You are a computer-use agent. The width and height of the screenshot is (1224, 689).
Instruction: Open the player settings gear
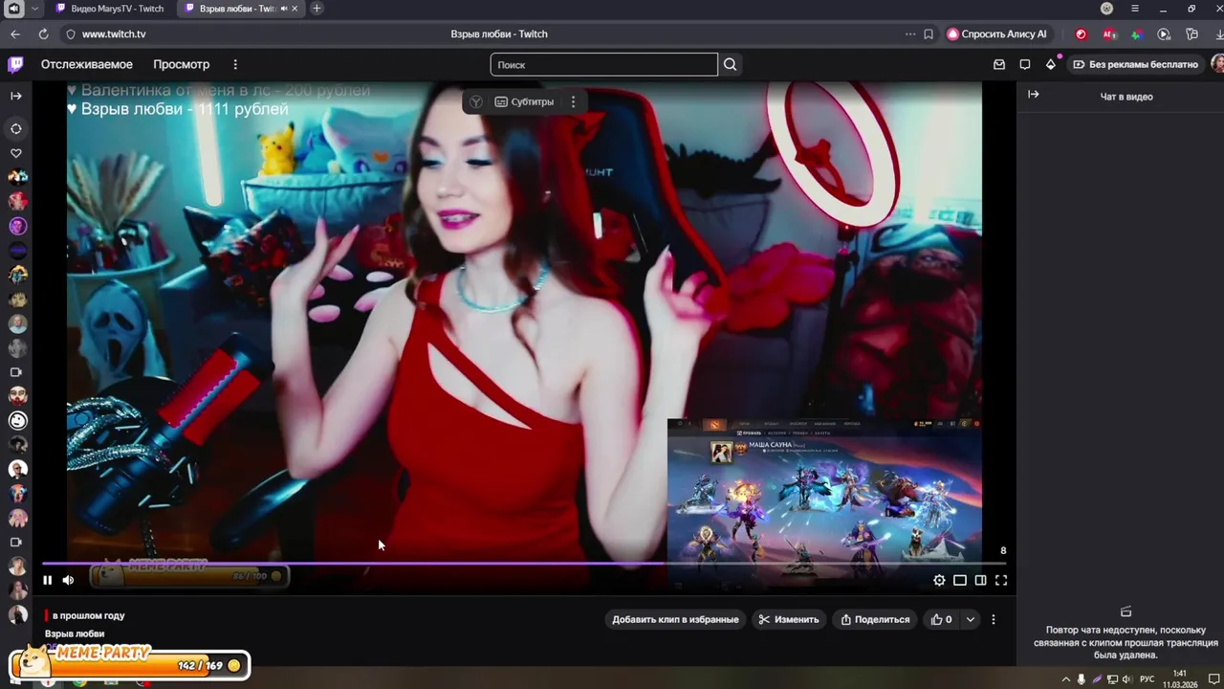click(939, 580)
